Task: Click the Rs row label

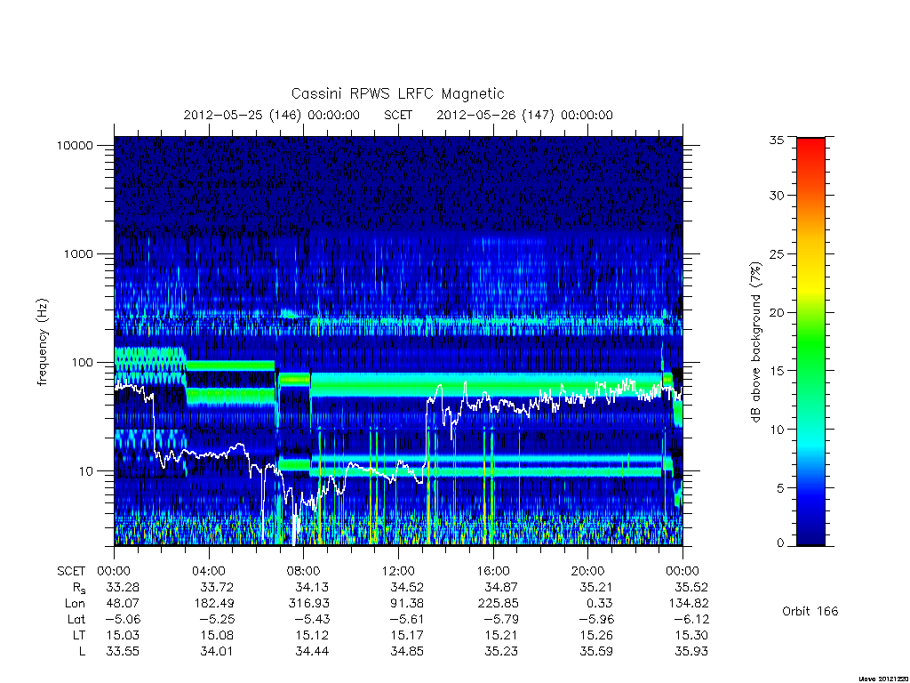Action: pos(78,589)
